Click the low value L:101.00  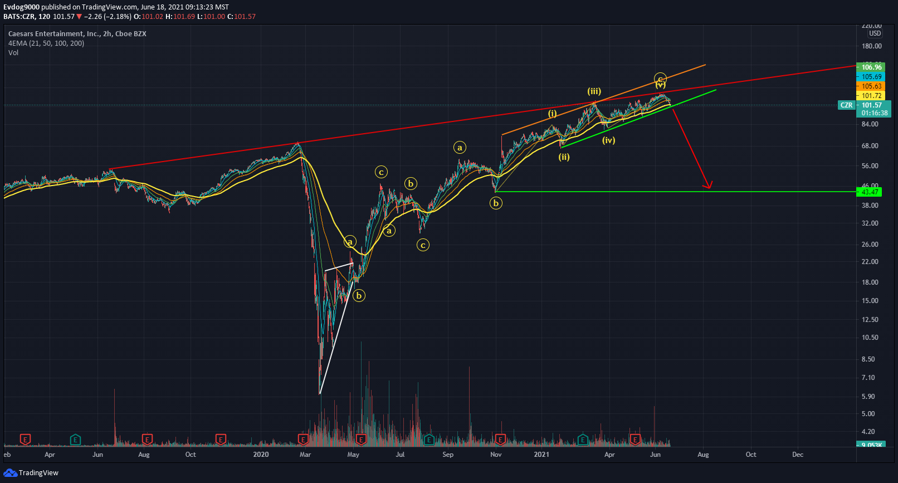211,17
